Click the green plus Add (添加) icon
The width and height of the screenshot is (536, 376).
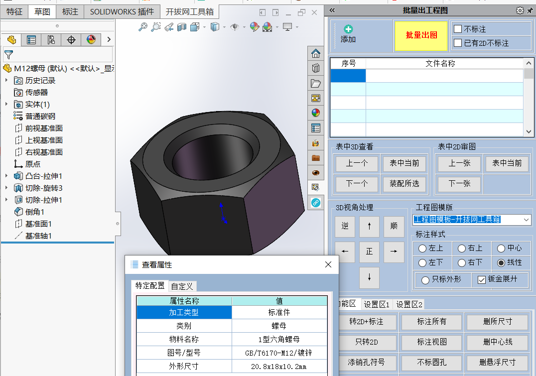(x=348, y=29)
